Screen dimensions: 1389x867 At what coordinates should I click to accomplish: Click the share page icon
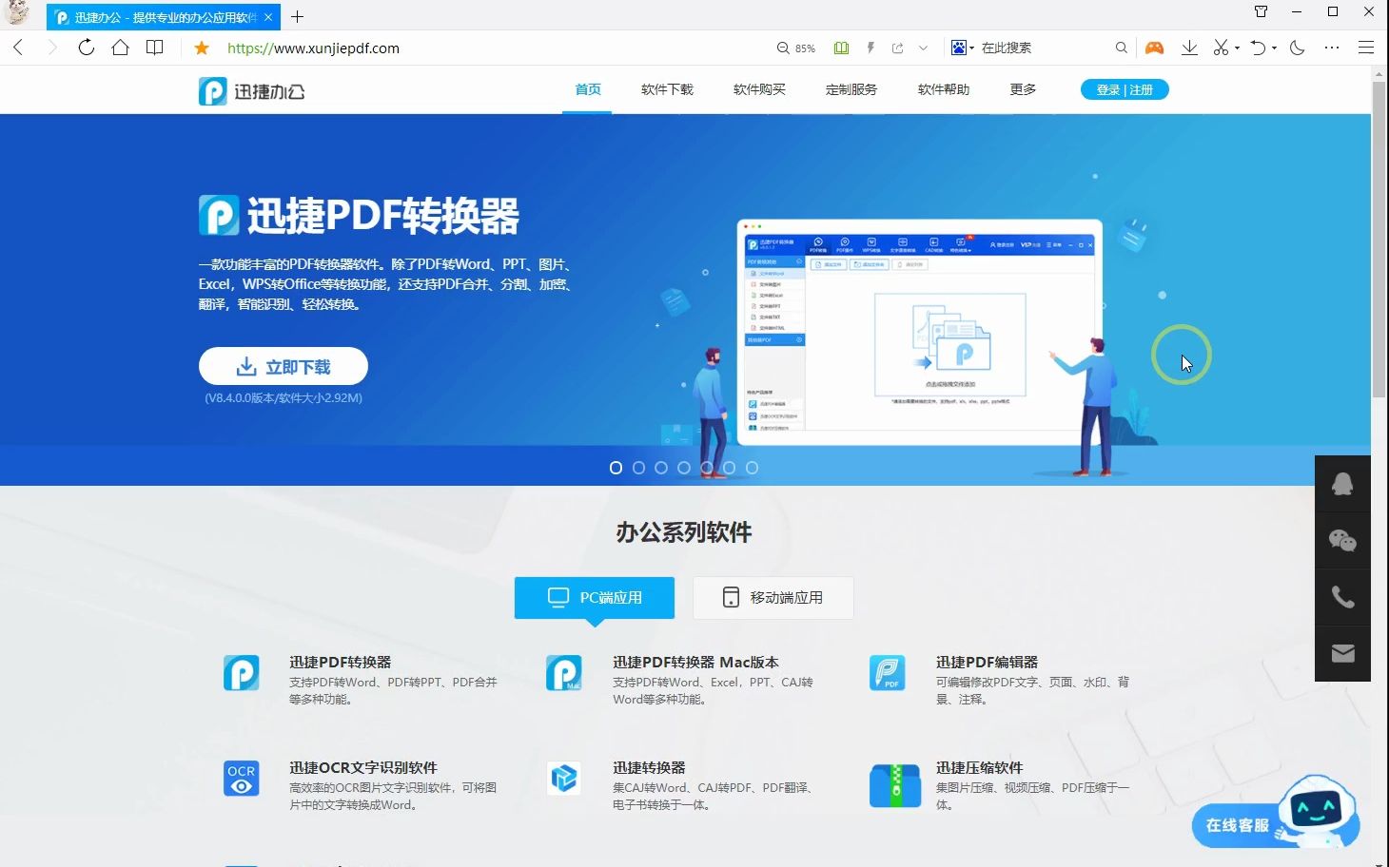[897, 48]
